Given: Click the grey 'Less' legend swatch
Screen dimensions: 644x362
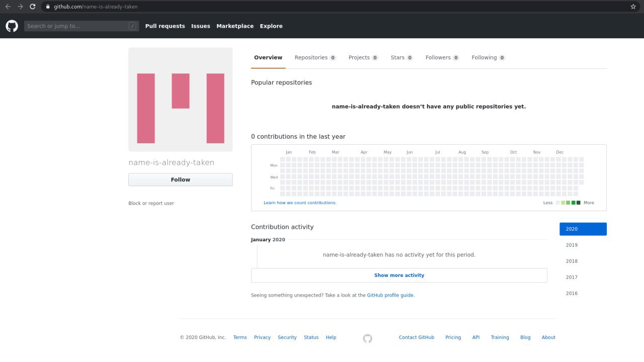Looking at the screenshot, I should (558, 203).
